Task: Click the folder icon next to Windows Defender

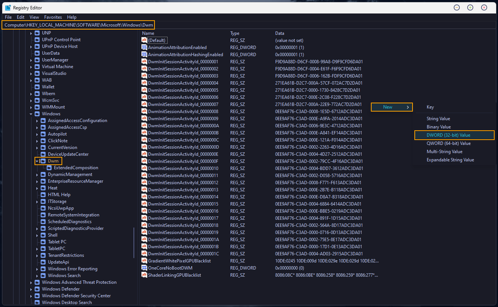Action: tap(37, 289)
